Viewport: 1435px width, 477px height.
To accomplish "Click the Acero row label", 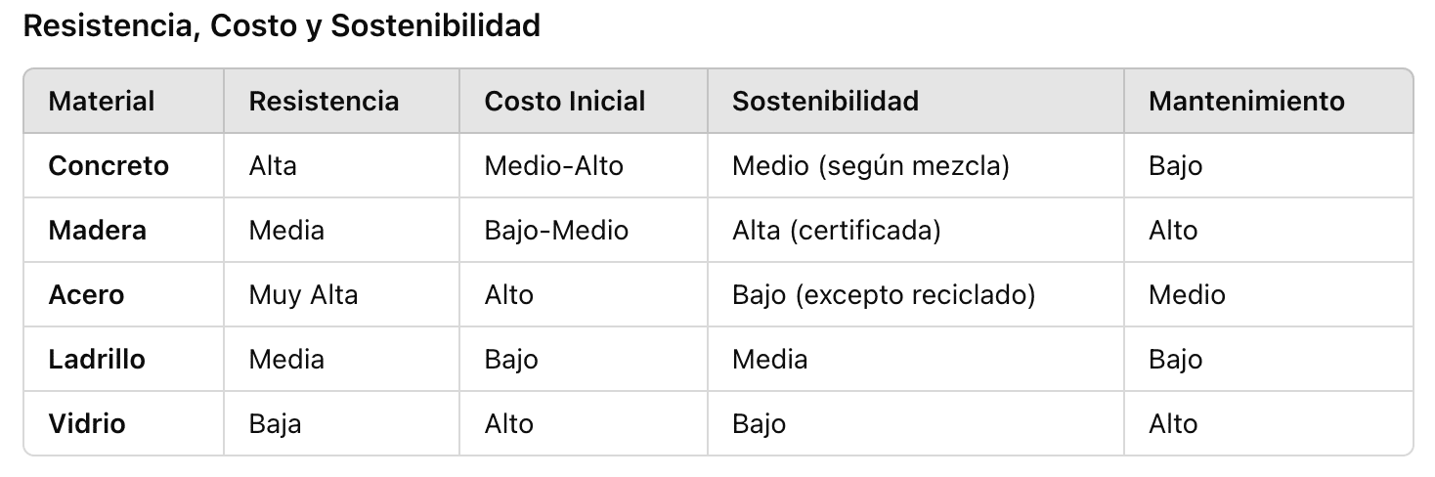I will 86,295.
